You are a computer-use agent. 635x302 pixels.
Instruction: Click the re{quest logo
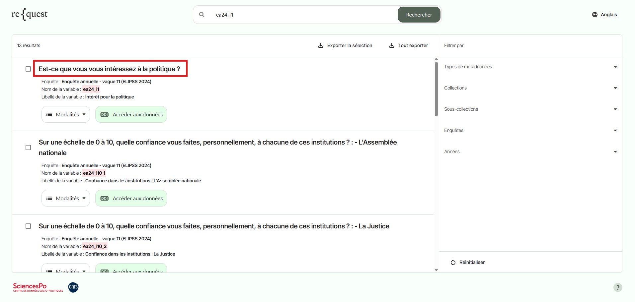click(x=30, y=14)
